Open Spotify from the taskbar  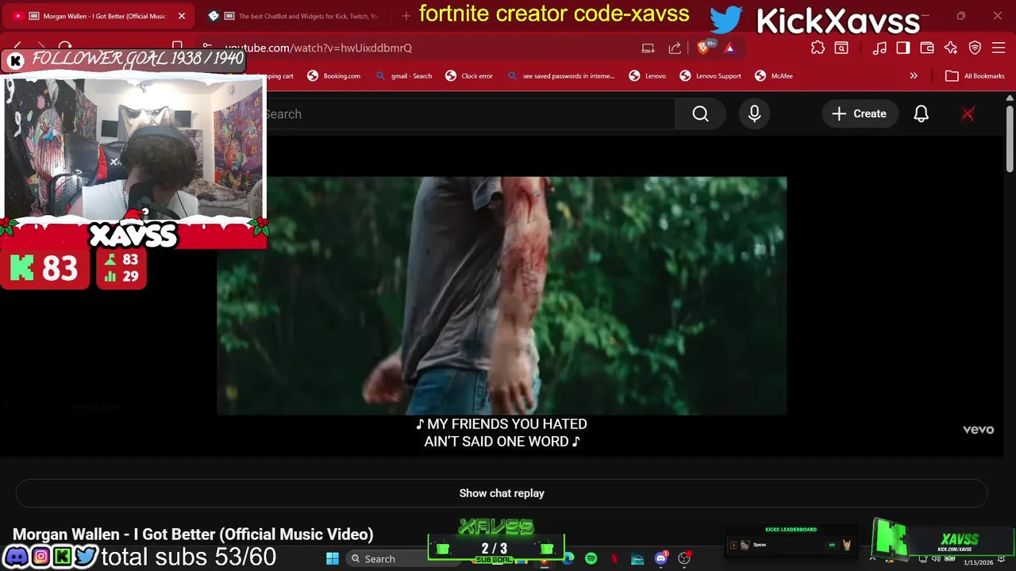point(591,559)
